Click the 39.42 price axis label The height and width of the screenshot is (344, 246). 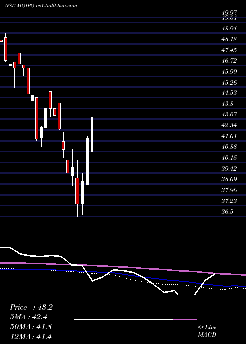pyautogui.click(x=229, y=169)
